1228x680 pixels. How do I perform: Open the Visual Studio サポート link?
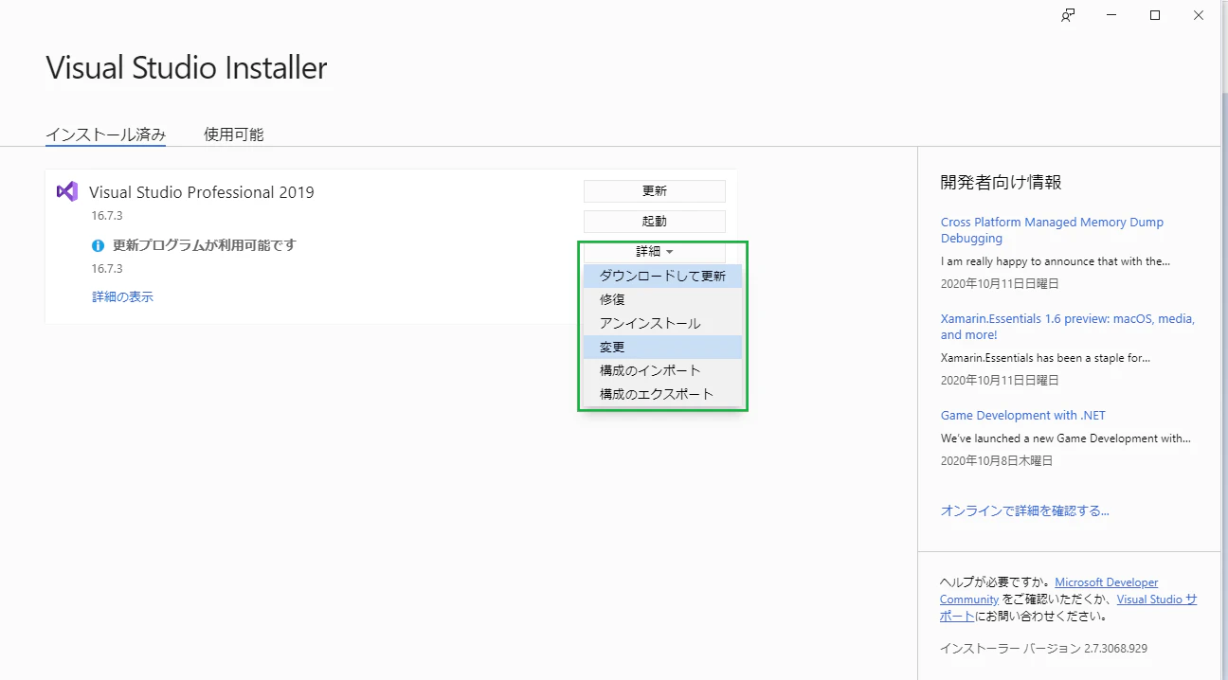(x=1157, y=599)
